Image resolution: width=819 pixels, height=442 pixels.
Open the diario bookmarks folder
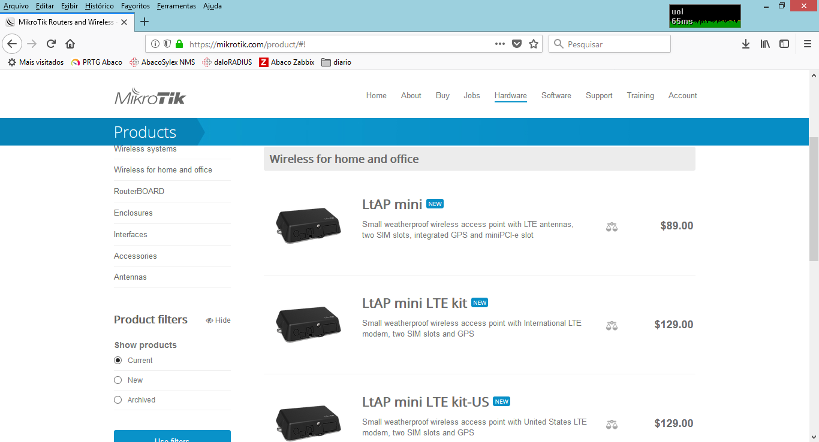[336, 62]
